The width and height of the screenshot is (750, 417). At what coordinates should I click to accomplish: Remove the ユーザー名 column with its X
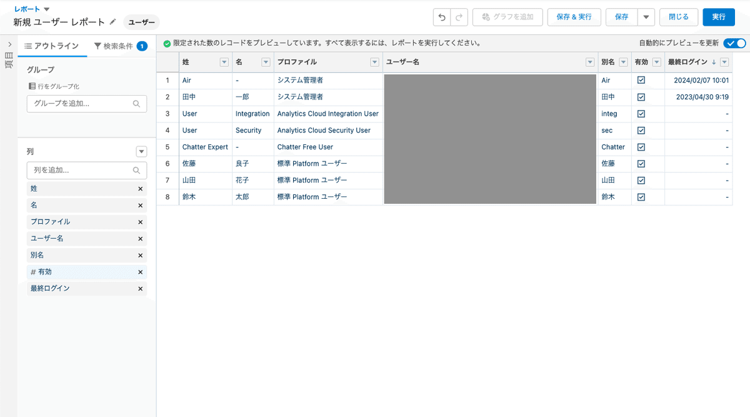pyautogui.click(x=140, y=239)
